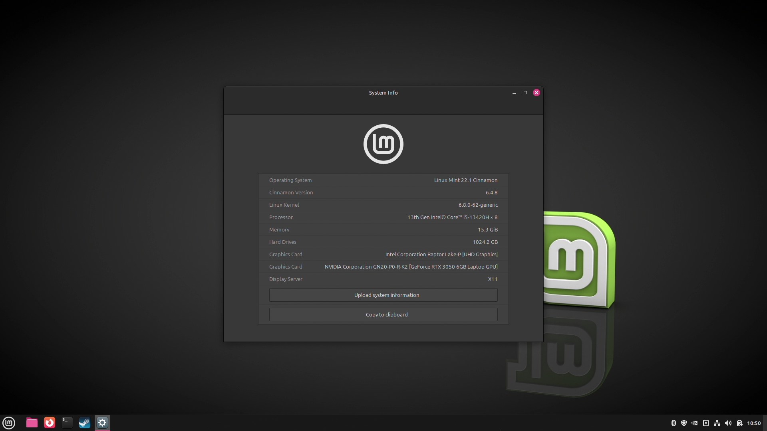Open the wired network applet
Image resolution: width=767 pixels, height=431 pixels.
tap(717, 423)
